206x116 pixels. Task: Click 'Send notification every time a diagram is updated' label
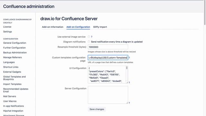pyautogui.click(x=117, y=42)
